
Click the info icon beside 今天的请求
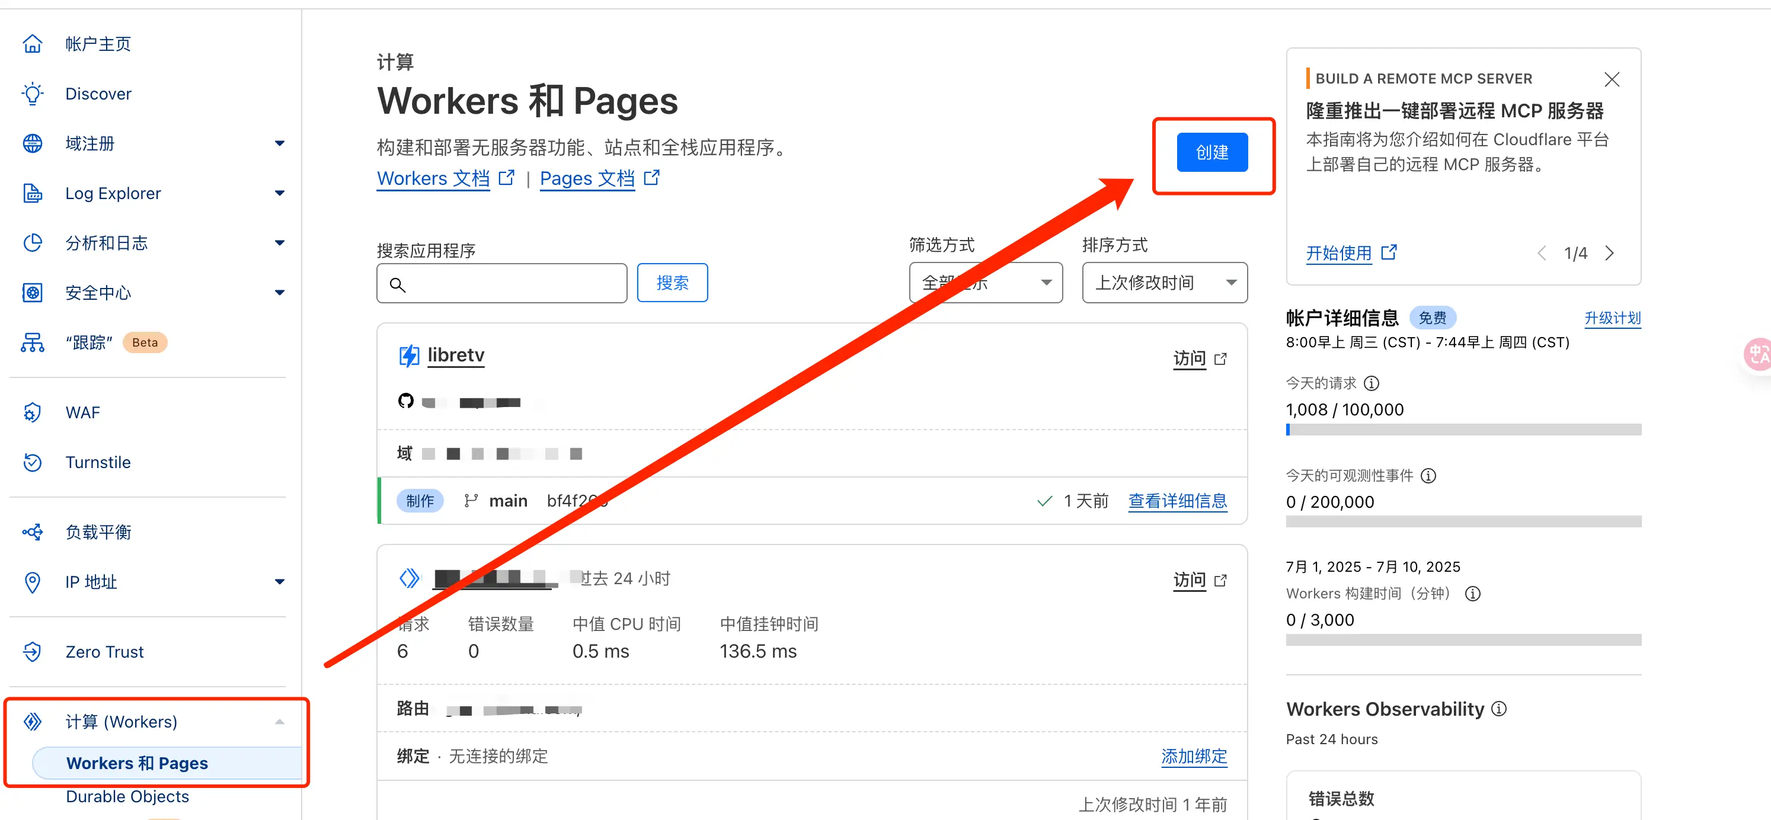pos(1372,383)
